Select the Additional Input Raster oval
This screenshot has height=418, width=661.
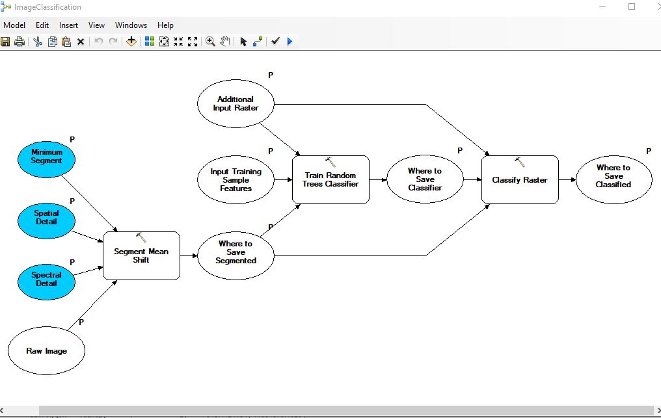[236, 103]
